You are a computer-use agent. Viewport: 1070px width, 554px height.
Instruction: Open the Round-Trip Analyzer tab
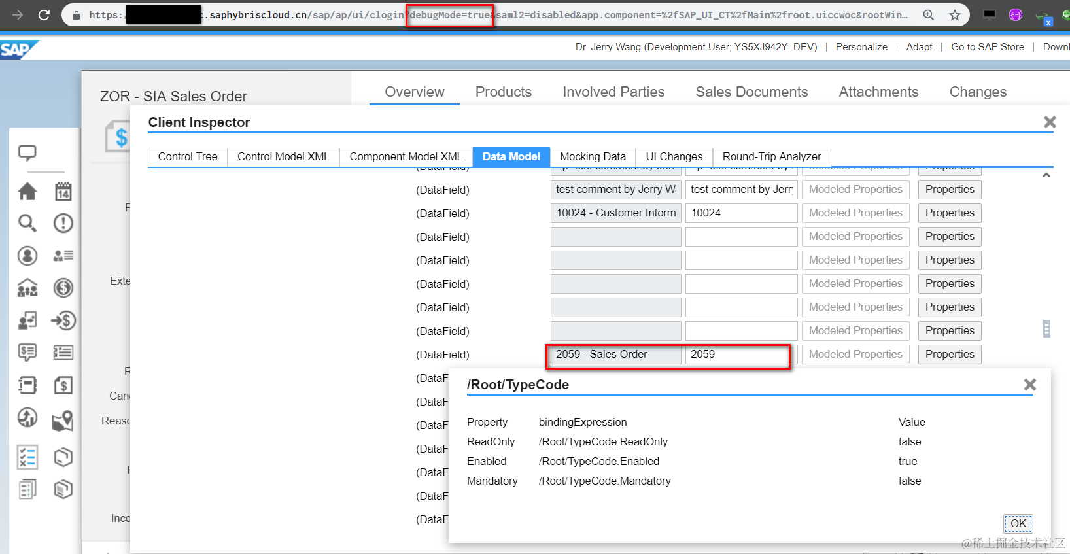click(772, 157)
